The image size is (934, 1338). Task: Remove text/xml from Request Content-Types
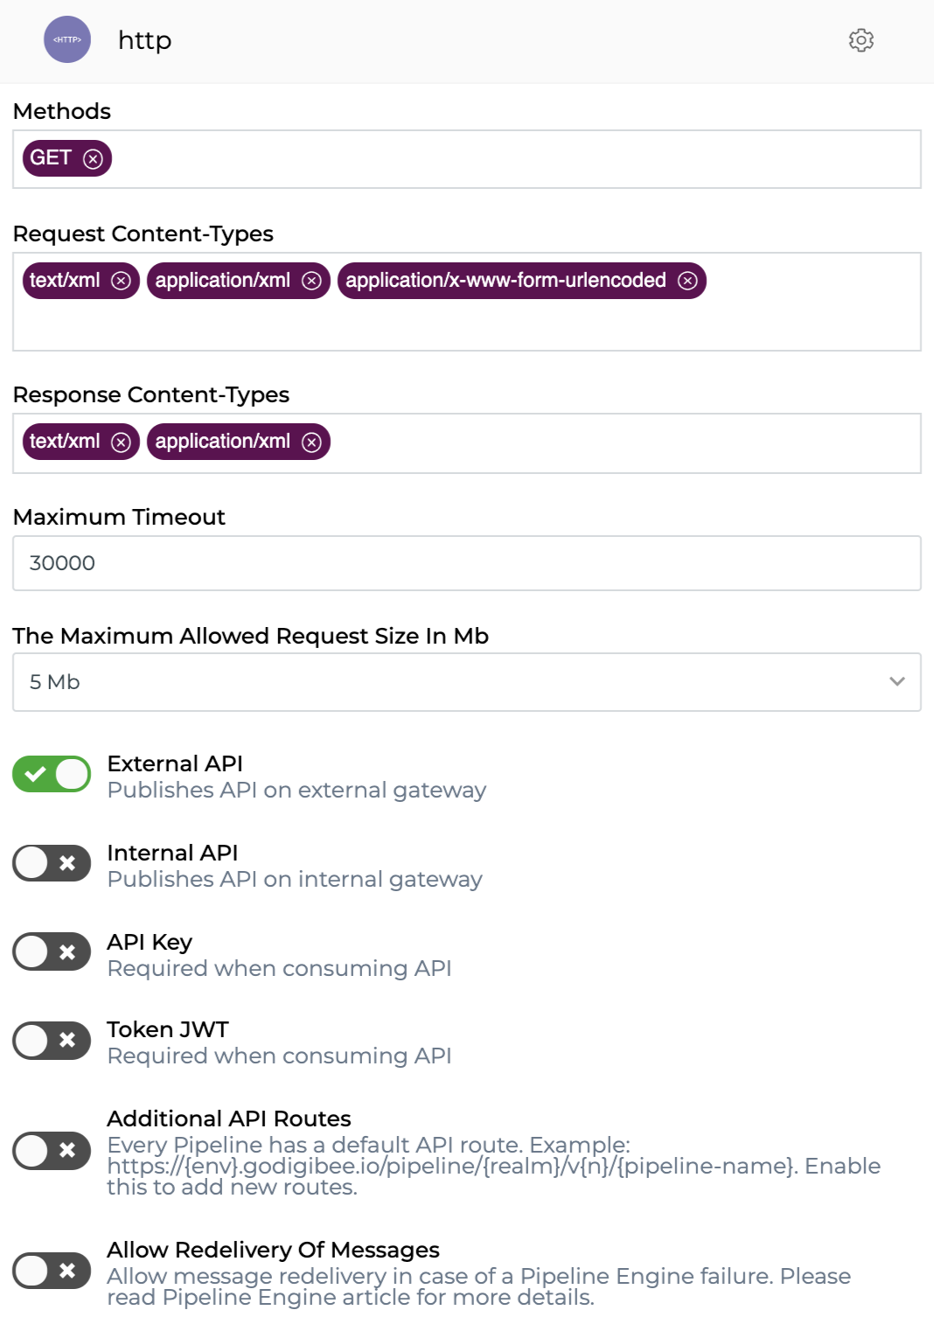point(122,281)
